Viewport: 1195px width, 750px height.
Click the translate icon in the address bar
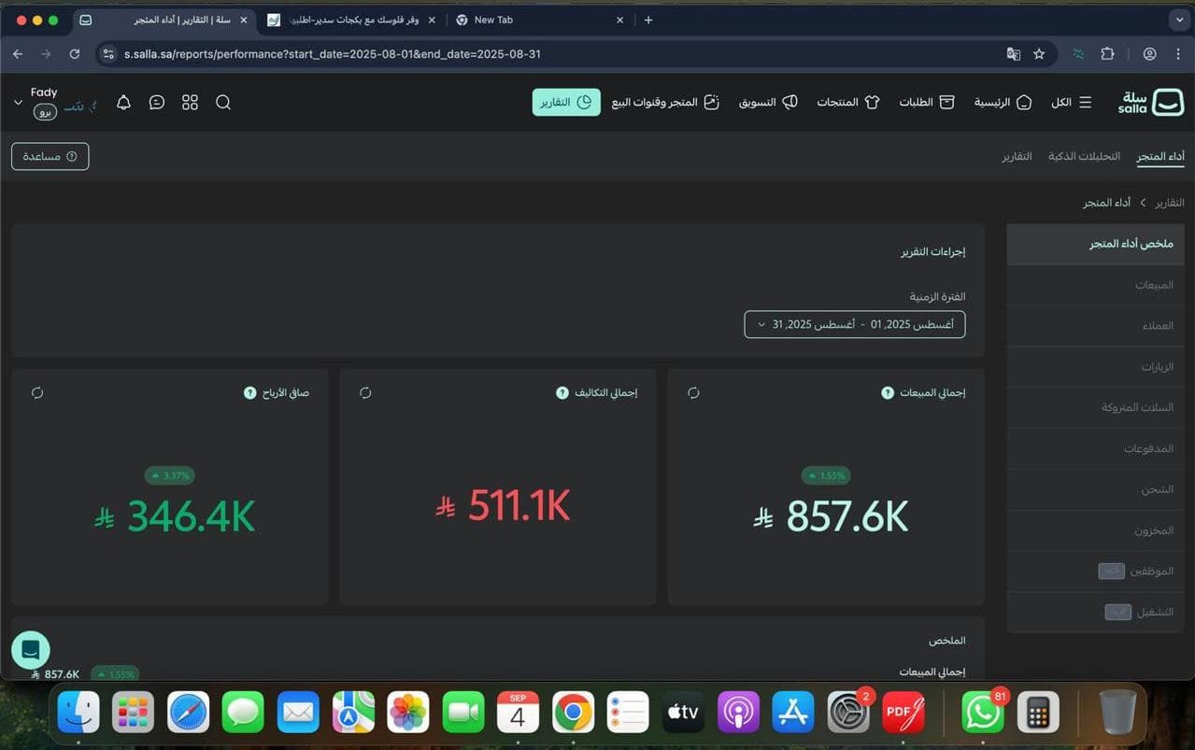[x=1013, y=54]
